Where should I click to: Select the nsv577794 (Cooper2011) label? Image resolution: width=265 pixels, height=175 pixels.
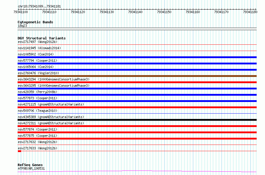pyautogui.click(x=38, y=61)
